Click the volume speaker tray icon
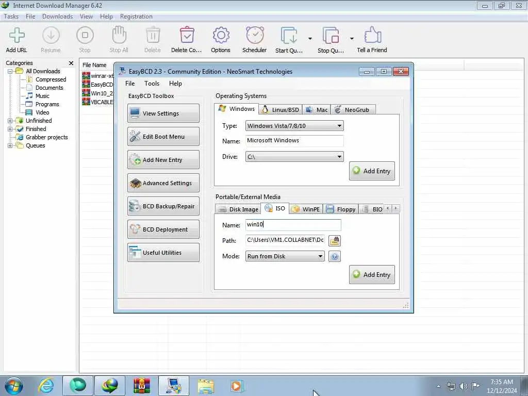Viewport: 528px width, 396px height. coord(464,386)
